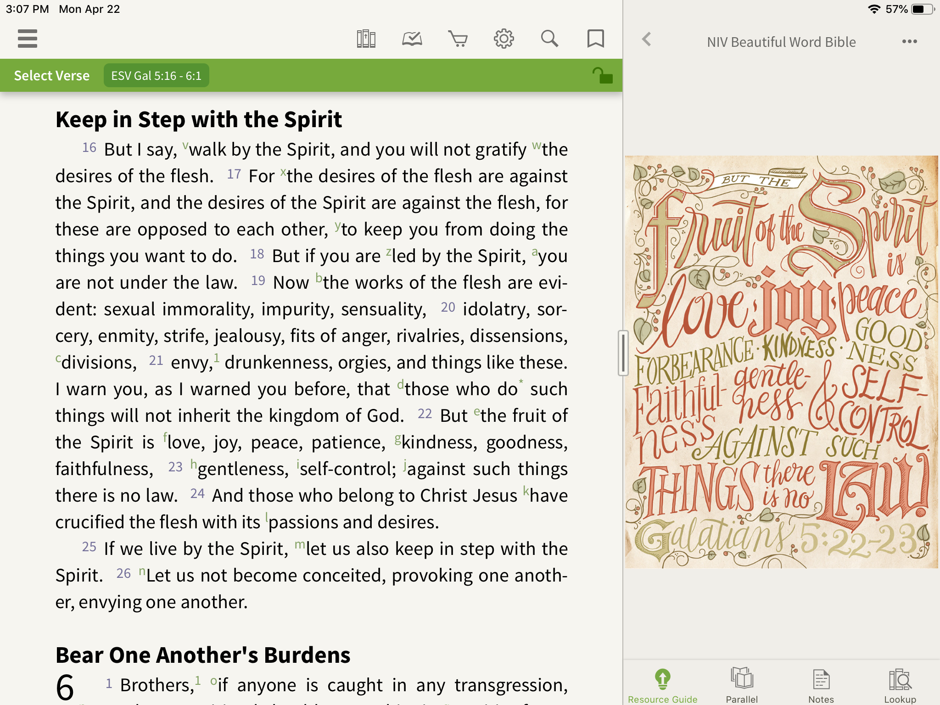Open the three-dot more options menu
This screenshot has width=940, height=705.
point(909,41)
